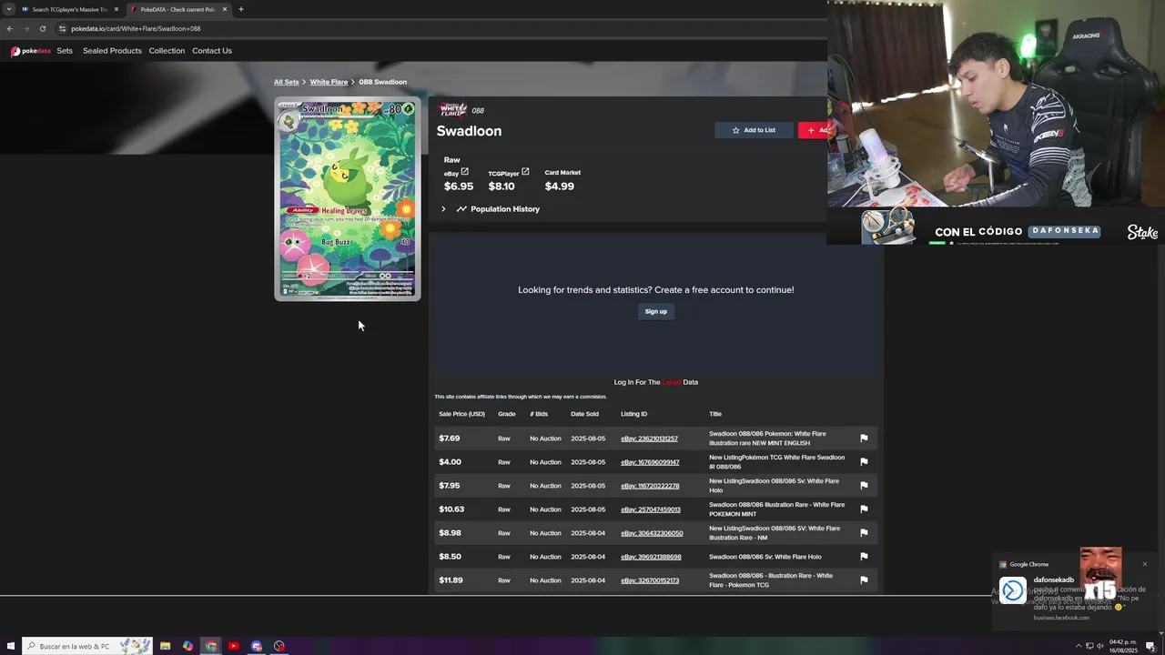This screenshot has height=655, width=1165.
Task: Open the Windows notification center
Action: click(1150, 646)
